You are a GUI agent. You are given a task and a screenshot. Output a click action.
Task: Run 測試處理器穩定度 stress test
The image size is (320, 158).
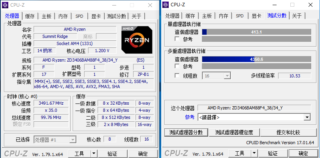click(x=234, y=132)
